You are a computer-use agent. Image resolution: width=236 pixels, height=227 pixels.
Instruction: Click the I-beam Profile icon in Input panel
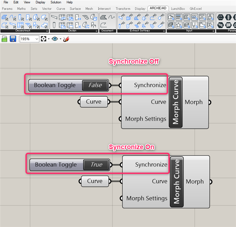click(x=202, y=17)
